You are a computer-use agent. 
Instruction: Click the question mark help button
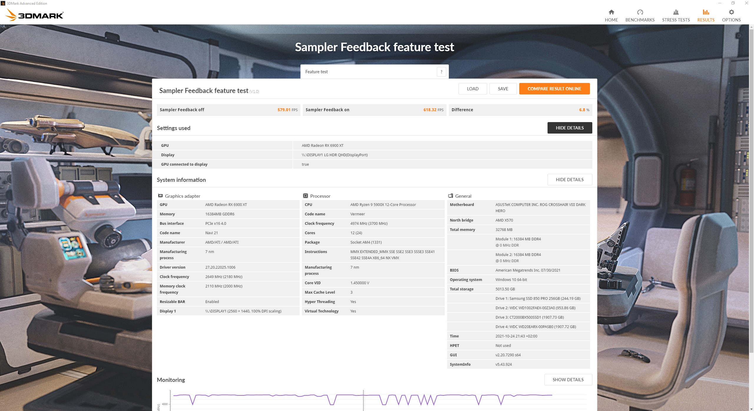point(441,72)
